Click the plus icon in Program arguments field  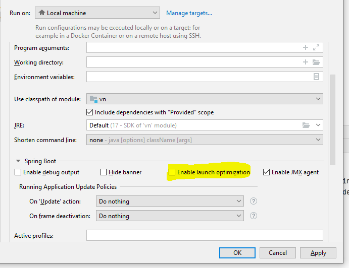pyautogui.click(x=306, y=47)
